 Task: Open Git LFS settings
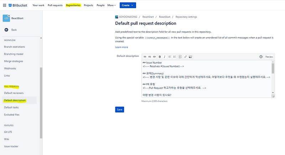click(x=8, y=132)
